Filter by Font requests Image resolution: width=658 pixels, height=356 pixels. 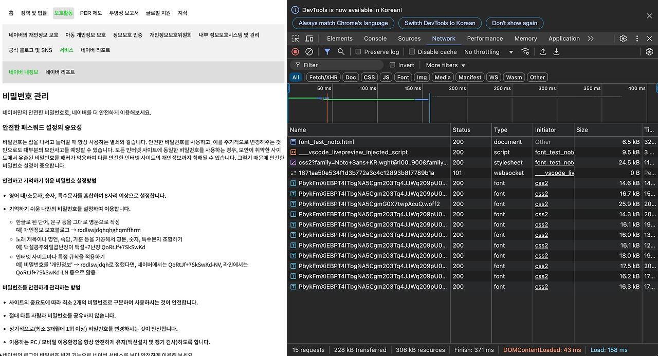click(404, 77)
